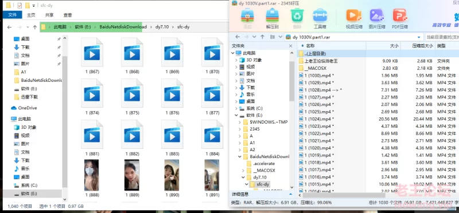Open the 工具箱 toolbox icon
459x213 pixels.
tap(320, 18)
